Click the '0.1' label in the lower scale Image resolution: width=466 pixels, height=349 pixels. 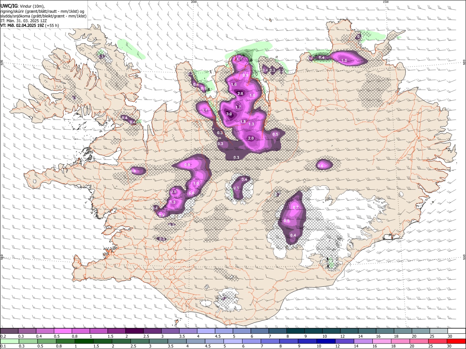3,346
